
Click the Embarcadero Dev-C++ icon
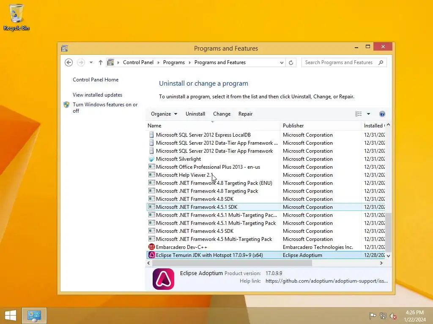[152, 247]
